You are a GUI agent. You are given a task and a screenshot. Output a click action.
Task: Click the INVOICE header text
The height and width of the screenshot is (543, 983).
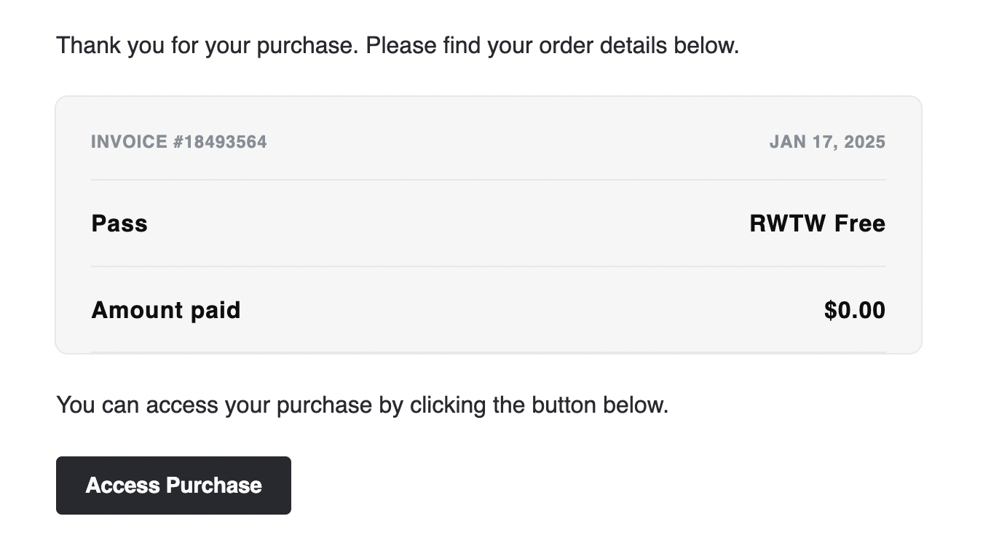pyautogui.click(x=130, y=142)
